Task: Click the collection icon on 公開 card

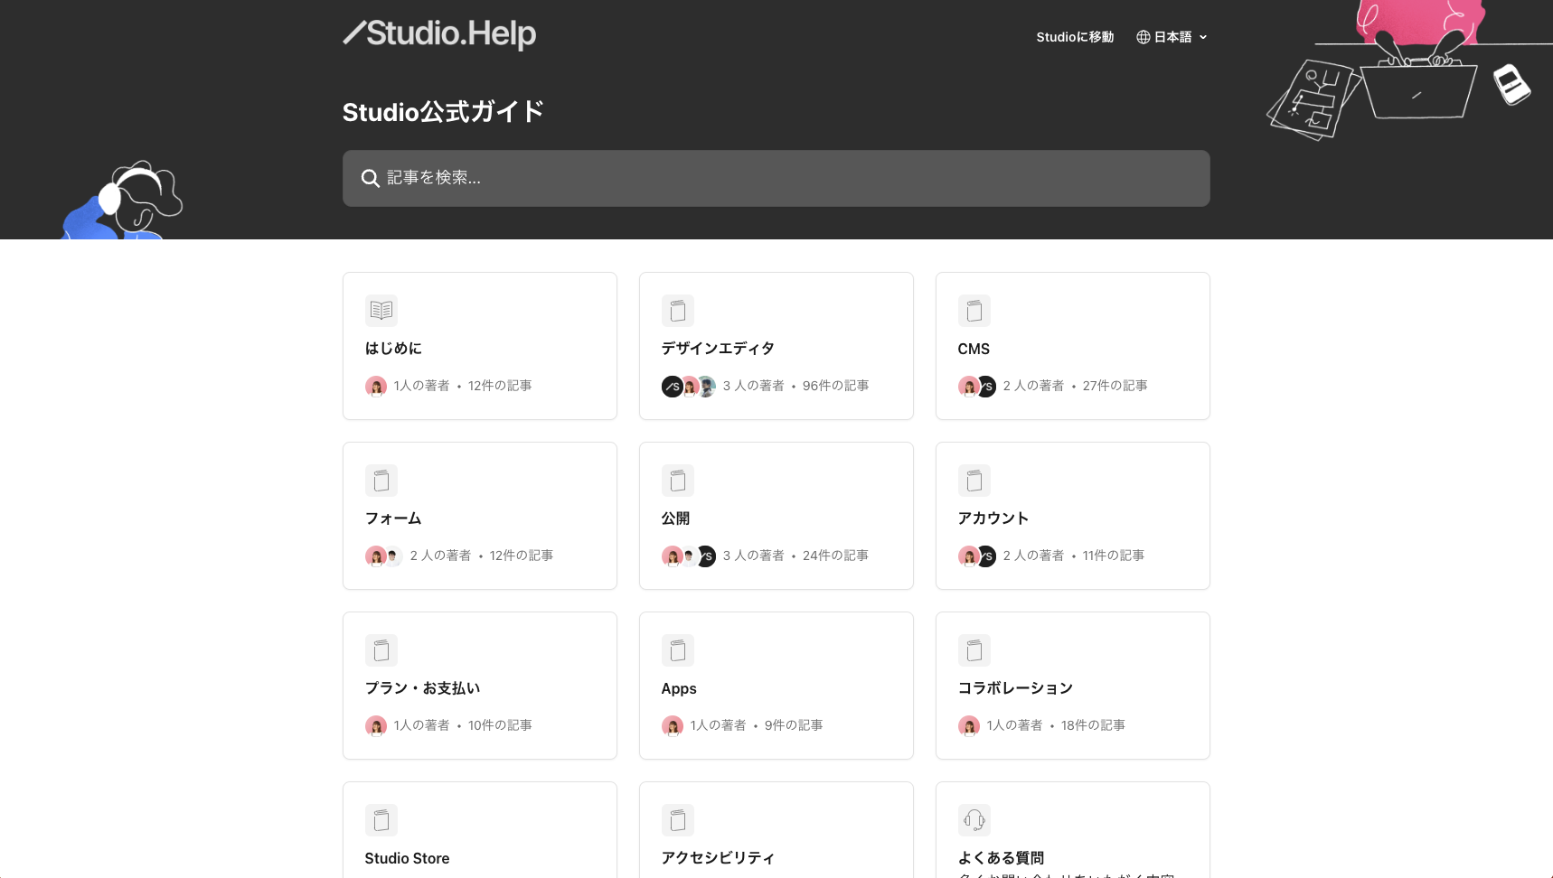Action: (678, 481)
